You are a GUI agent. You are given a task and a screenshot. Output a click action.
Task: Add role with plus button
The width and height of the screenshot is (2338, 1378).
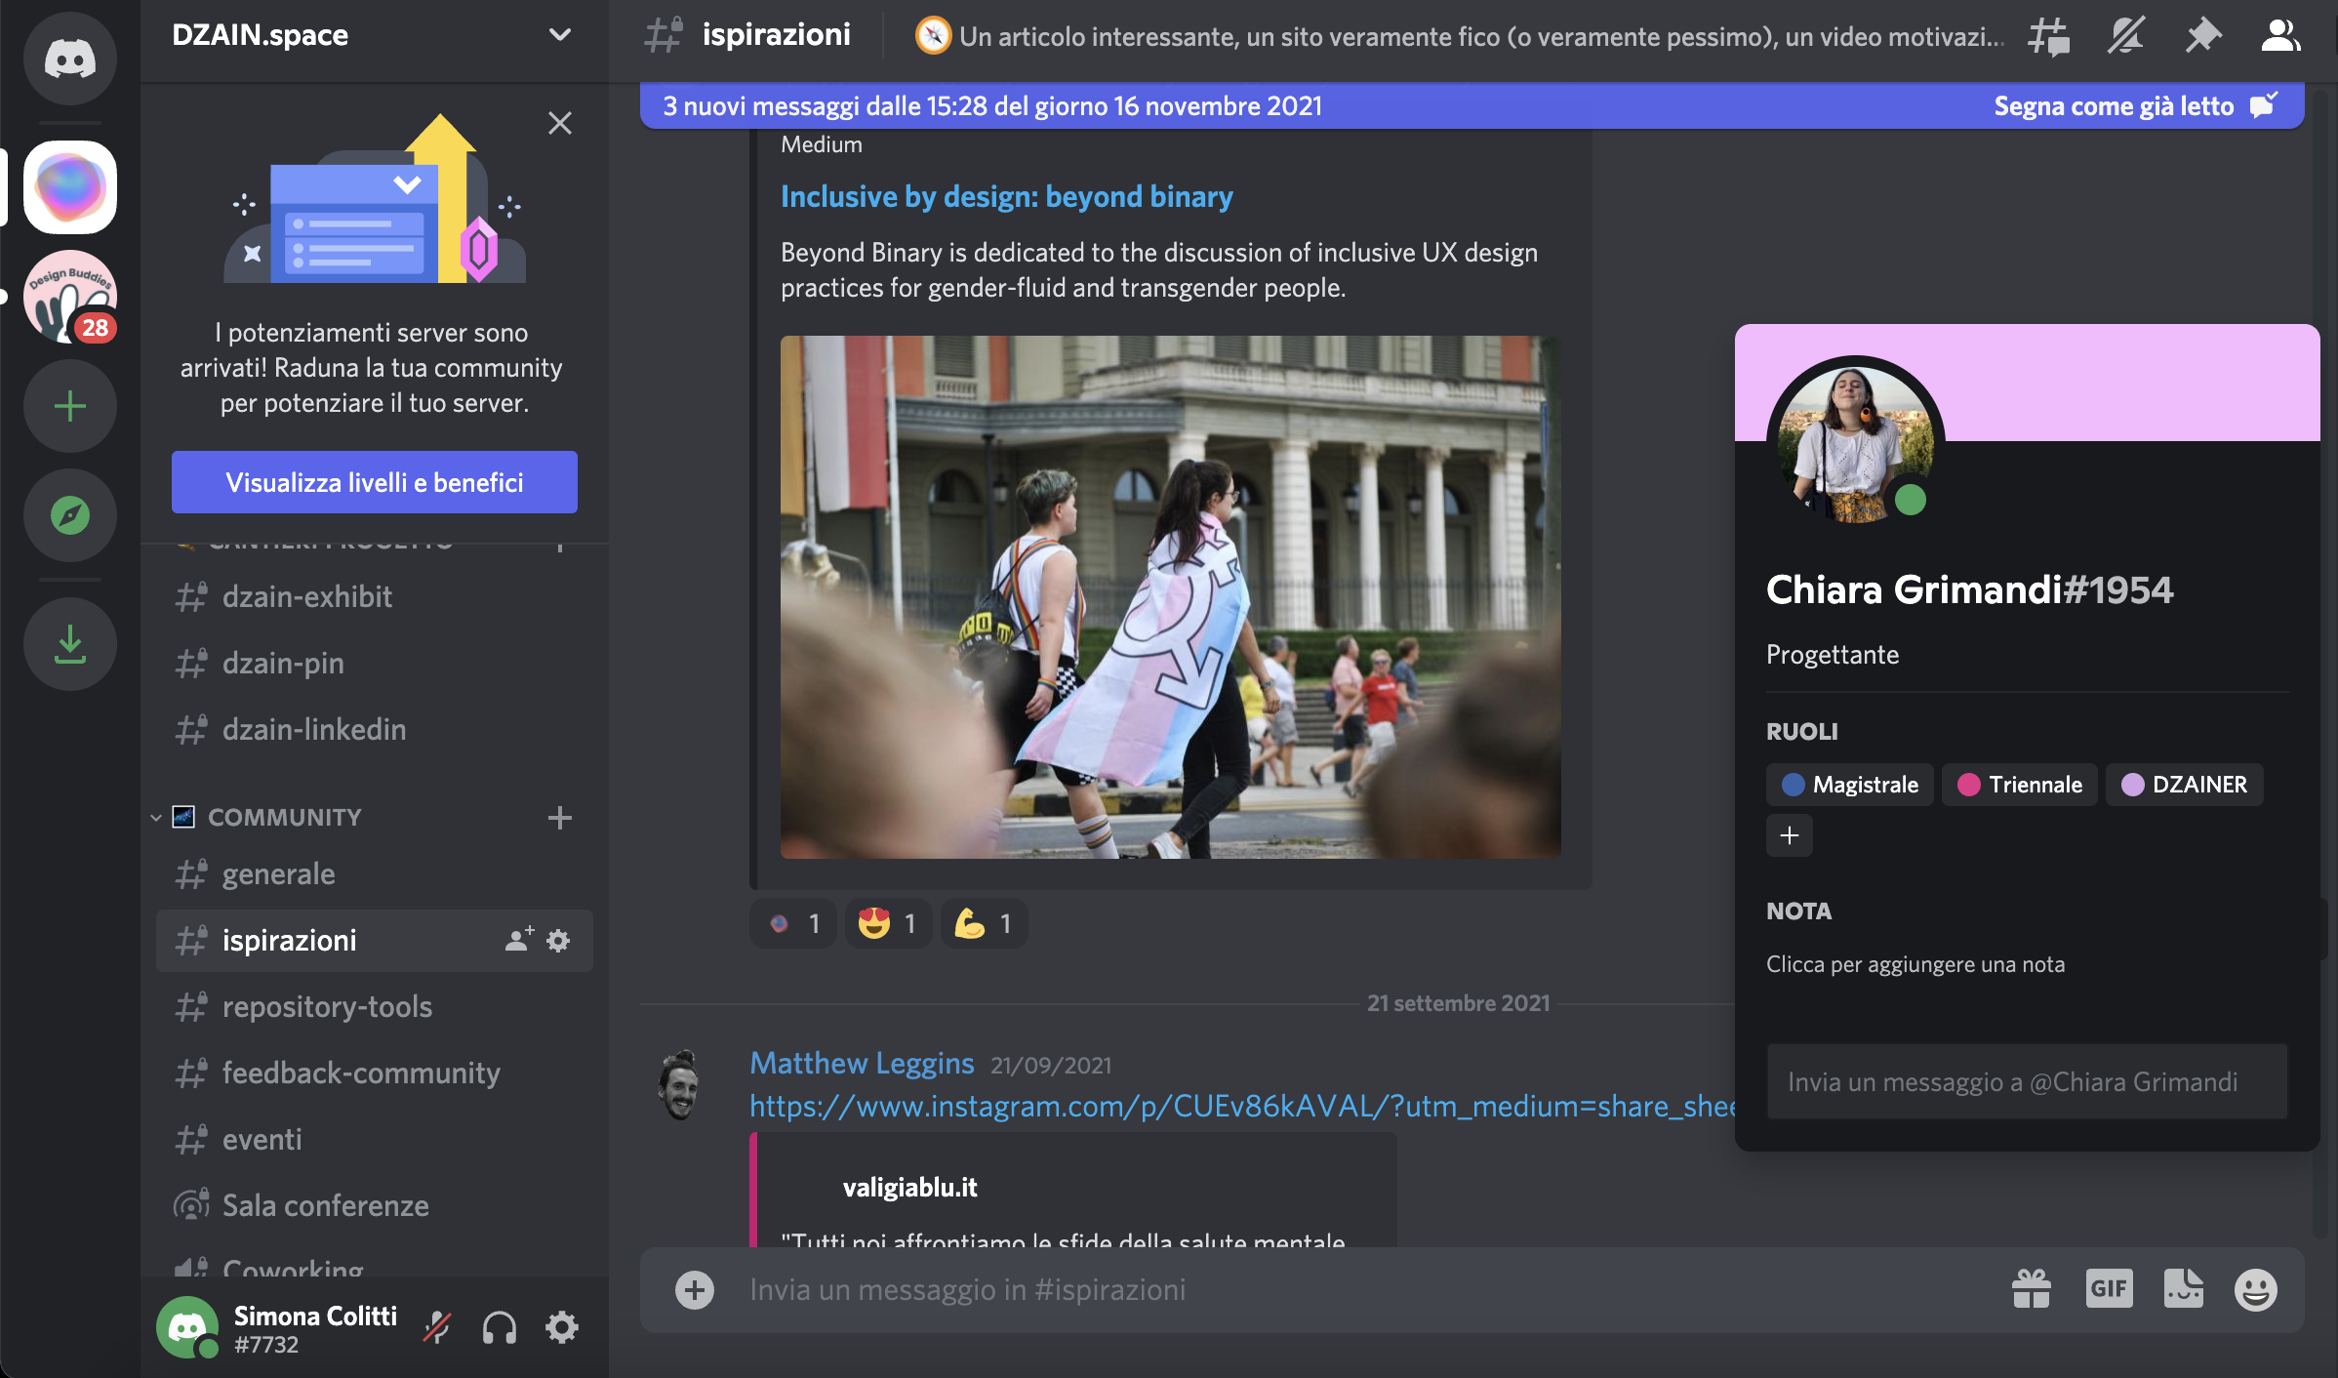click(1789, 835)
